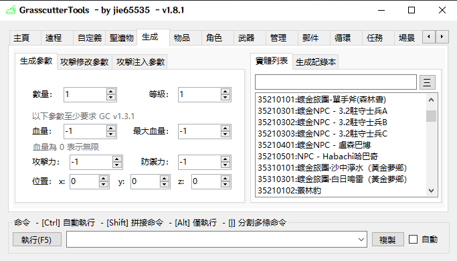Click the entity search input field

[336, 82]
